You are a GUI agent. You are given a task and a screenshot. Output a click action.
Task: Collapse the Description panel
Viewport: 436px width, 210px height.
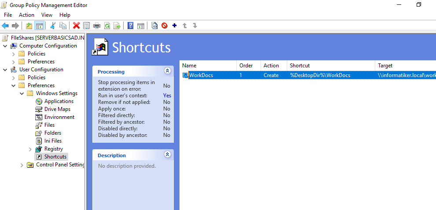coord(167,154)
